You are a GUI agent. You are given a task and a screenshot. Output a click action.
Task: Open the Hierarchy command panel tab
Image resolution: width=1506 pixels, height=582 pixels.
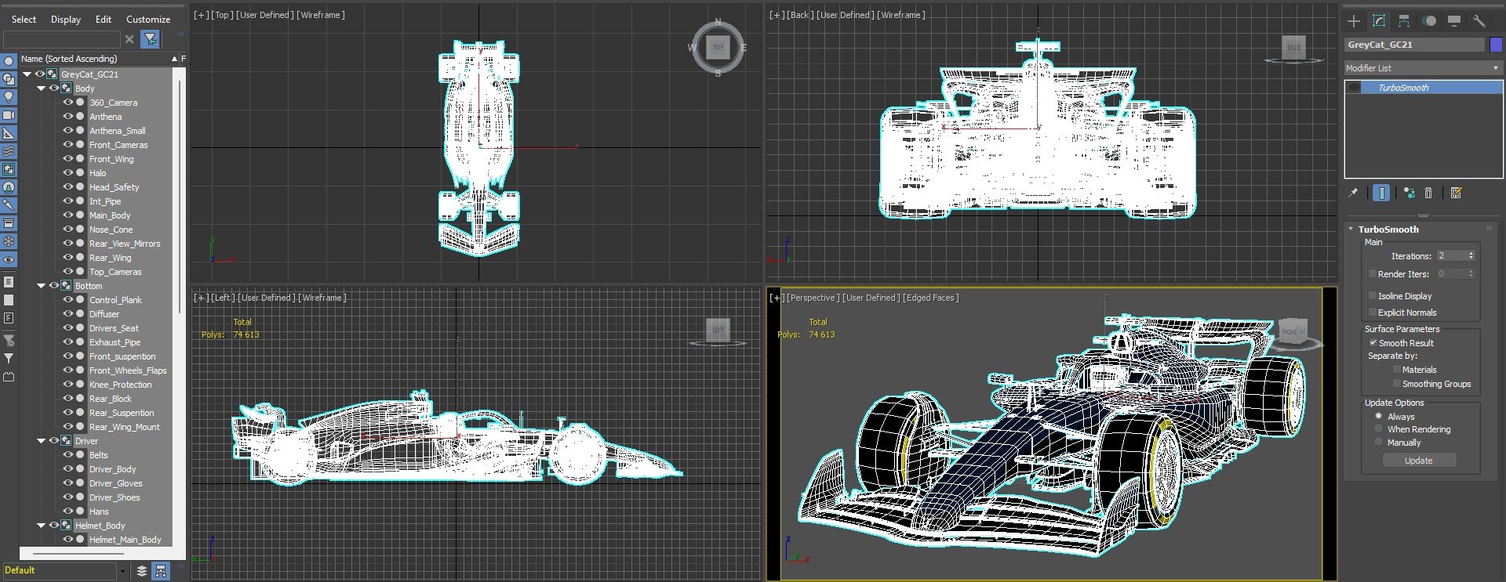pos(1404,21)
